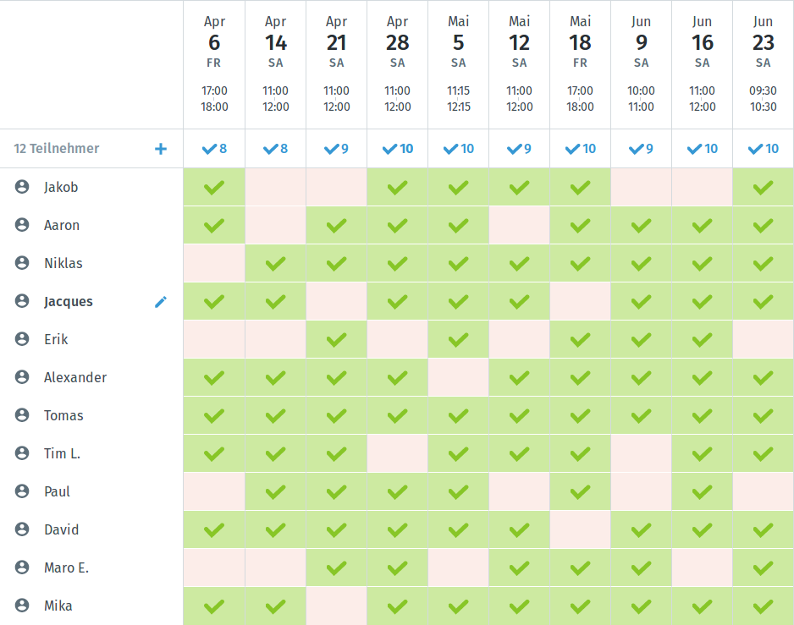
Task: Toggle Jacques's checked cell for Apr 6
Action: pos(214,301)
